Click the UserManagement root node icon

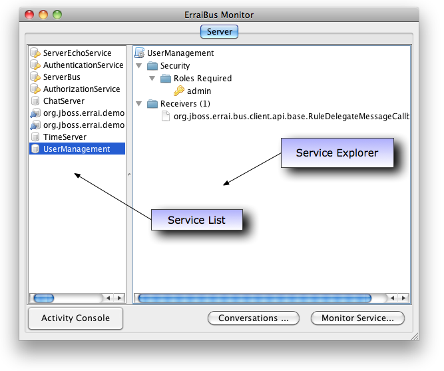click(140, 53)
